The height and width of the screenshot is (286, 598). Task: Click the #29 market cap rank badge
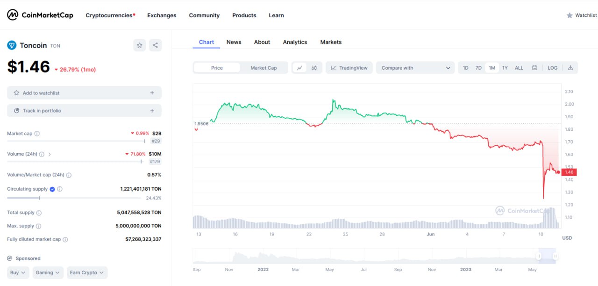click(156, 141)
